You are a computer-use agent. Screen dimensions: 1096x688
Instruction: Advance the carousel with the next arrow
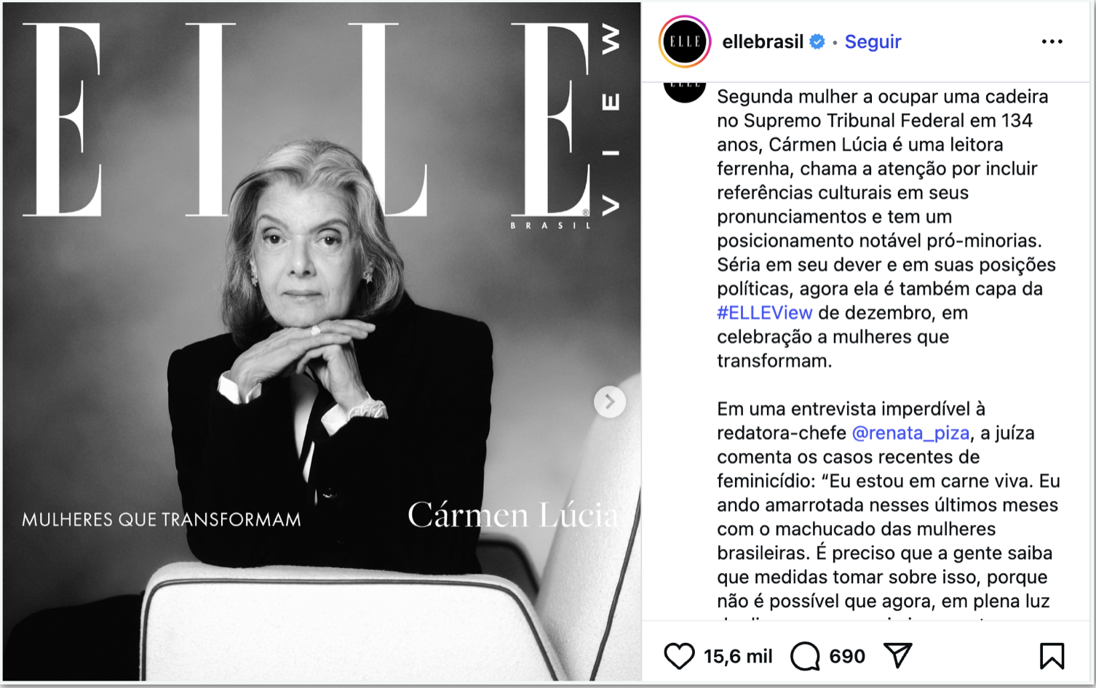point(610,401)
